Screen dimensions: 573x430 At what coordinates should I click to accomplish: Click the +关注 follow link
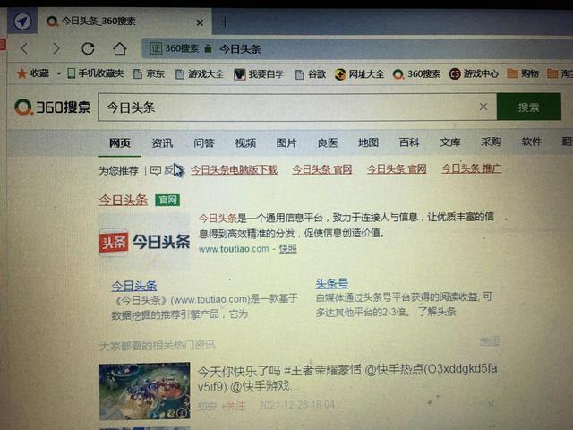pyautogui.click(x=234, y=406)
